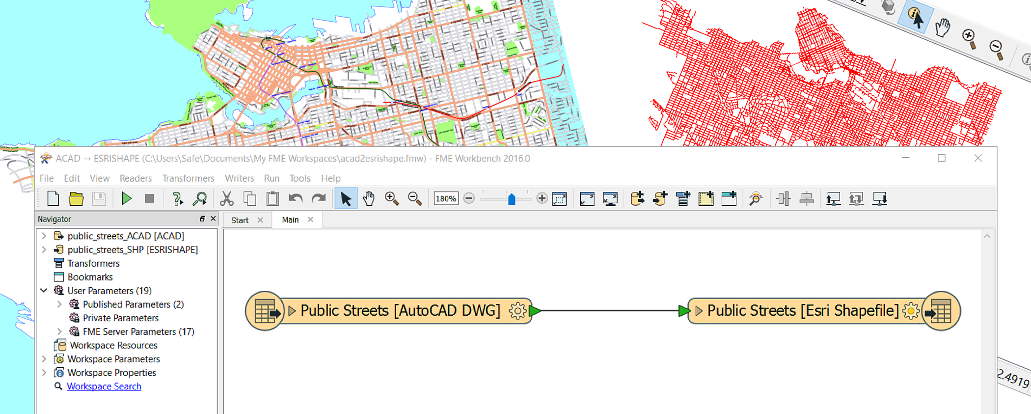The width and height of the screenshot is (1031, 414).
Task: Run the translation with the green play button
Action: click(127, 198)
